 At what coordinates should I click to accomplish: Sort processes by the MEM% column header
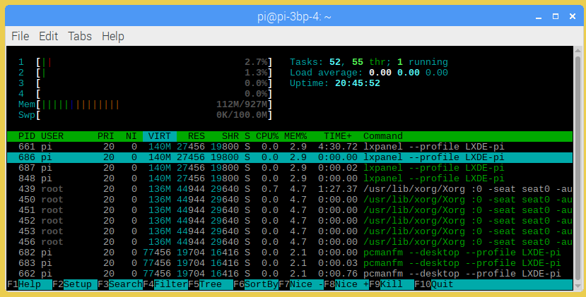coord(295,136)
